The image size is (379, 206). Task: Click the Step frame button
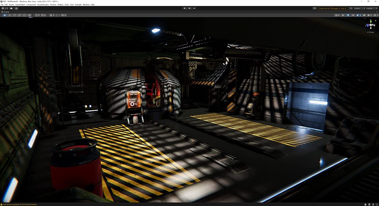tap(194, 8)
